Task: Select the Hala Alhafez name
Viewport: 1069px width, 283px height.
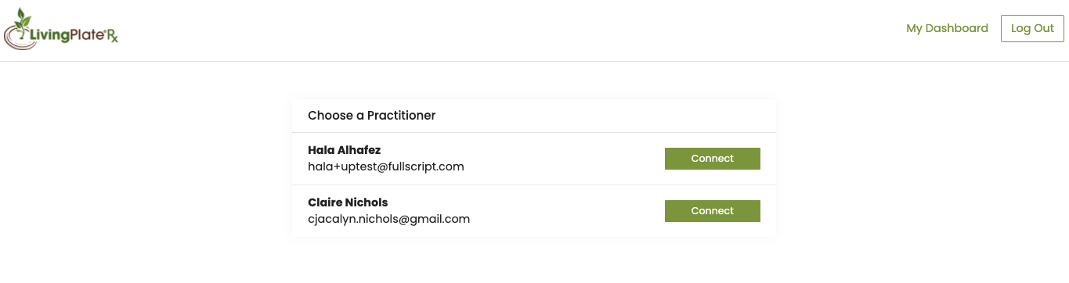Action: 344,150
